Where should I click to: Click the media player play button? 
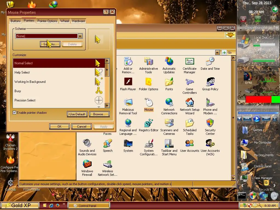256,119
